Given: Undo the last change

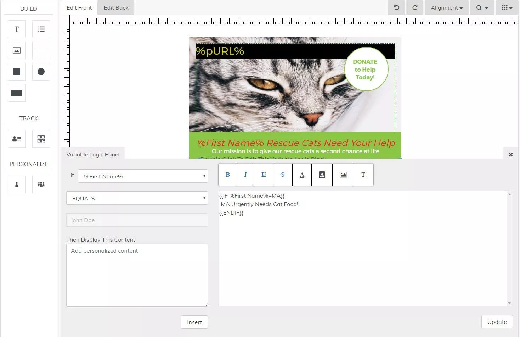Looking at the screenshot, I should 396,7.
